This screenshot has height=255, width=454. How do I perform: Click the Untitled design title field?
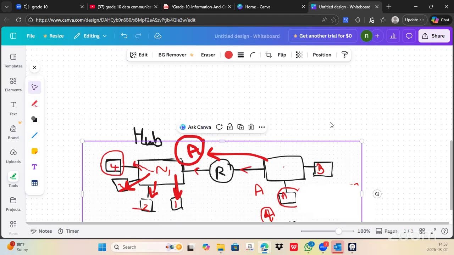click(x=247, y=36)
